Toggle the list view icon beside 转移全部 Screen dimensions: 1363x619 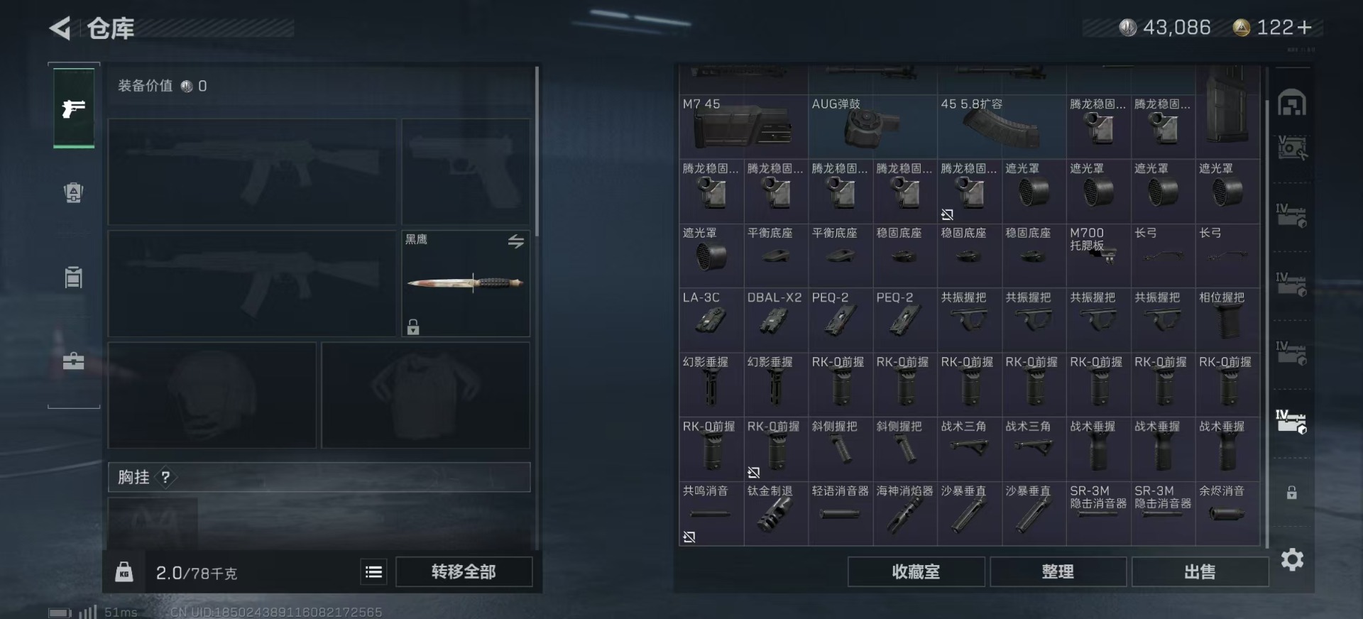tap(373, 571)
